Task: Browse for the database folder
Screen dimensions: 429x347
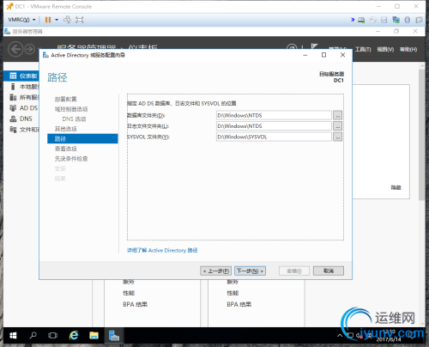Action: tap(338, 115)
